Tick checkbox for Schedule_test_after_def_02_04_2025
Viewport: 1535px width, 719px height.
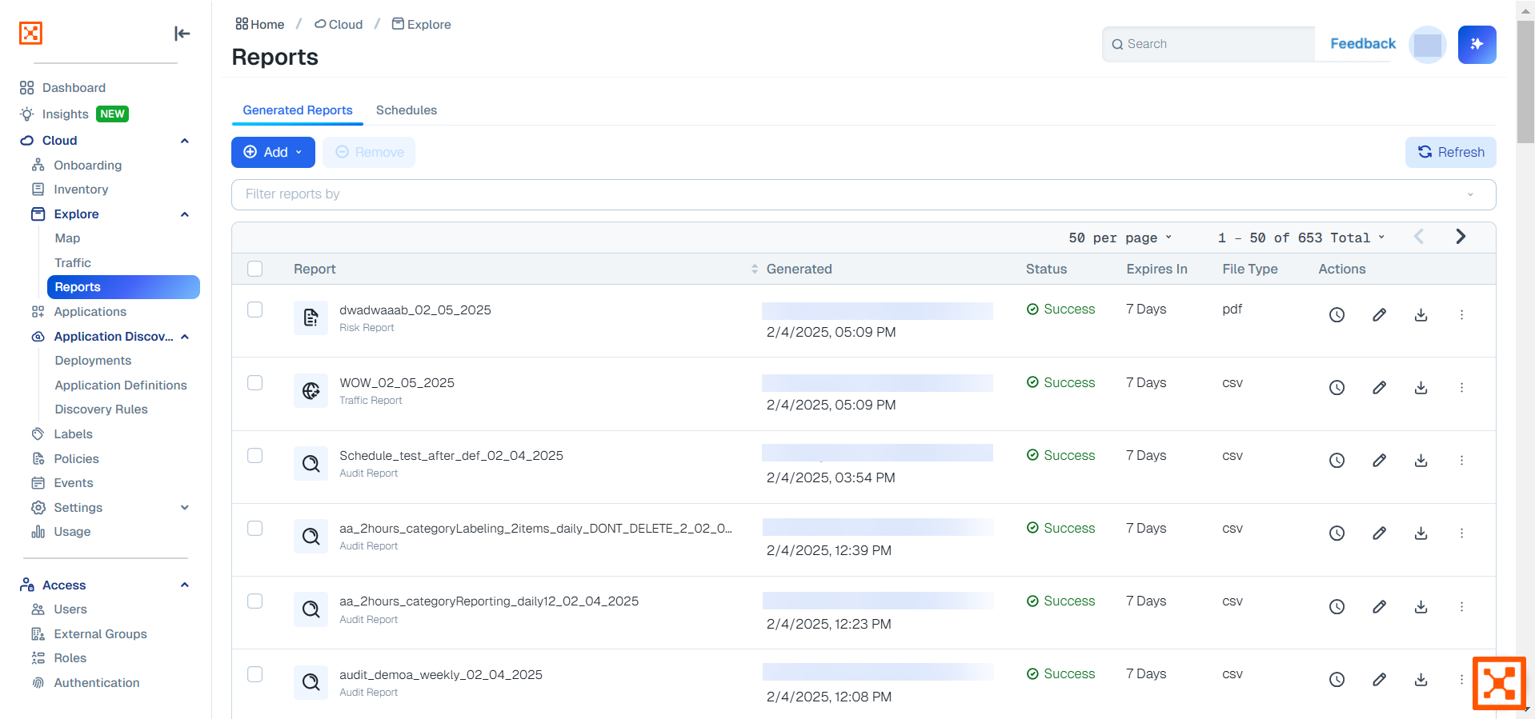point(254,455)
